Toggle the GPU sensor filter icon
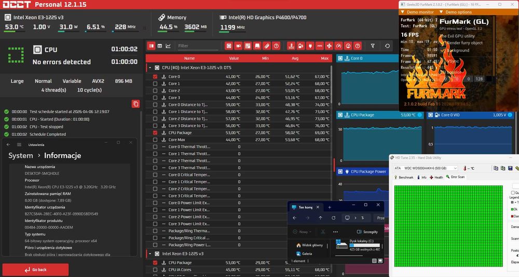This screenshot has width=519, height=277. coord(238,46)
